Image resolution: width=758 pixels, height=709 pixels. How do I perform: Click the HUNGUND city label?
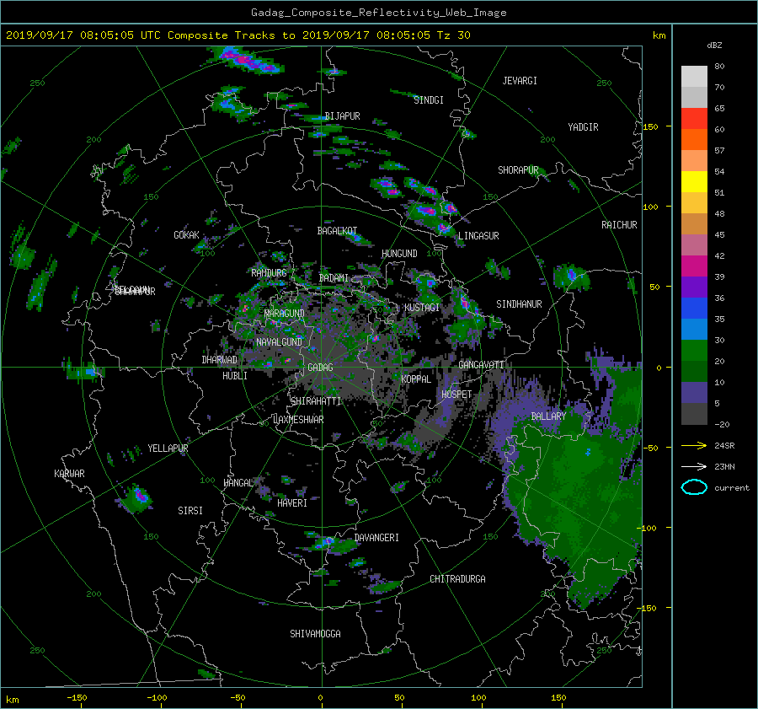(399, 254)
